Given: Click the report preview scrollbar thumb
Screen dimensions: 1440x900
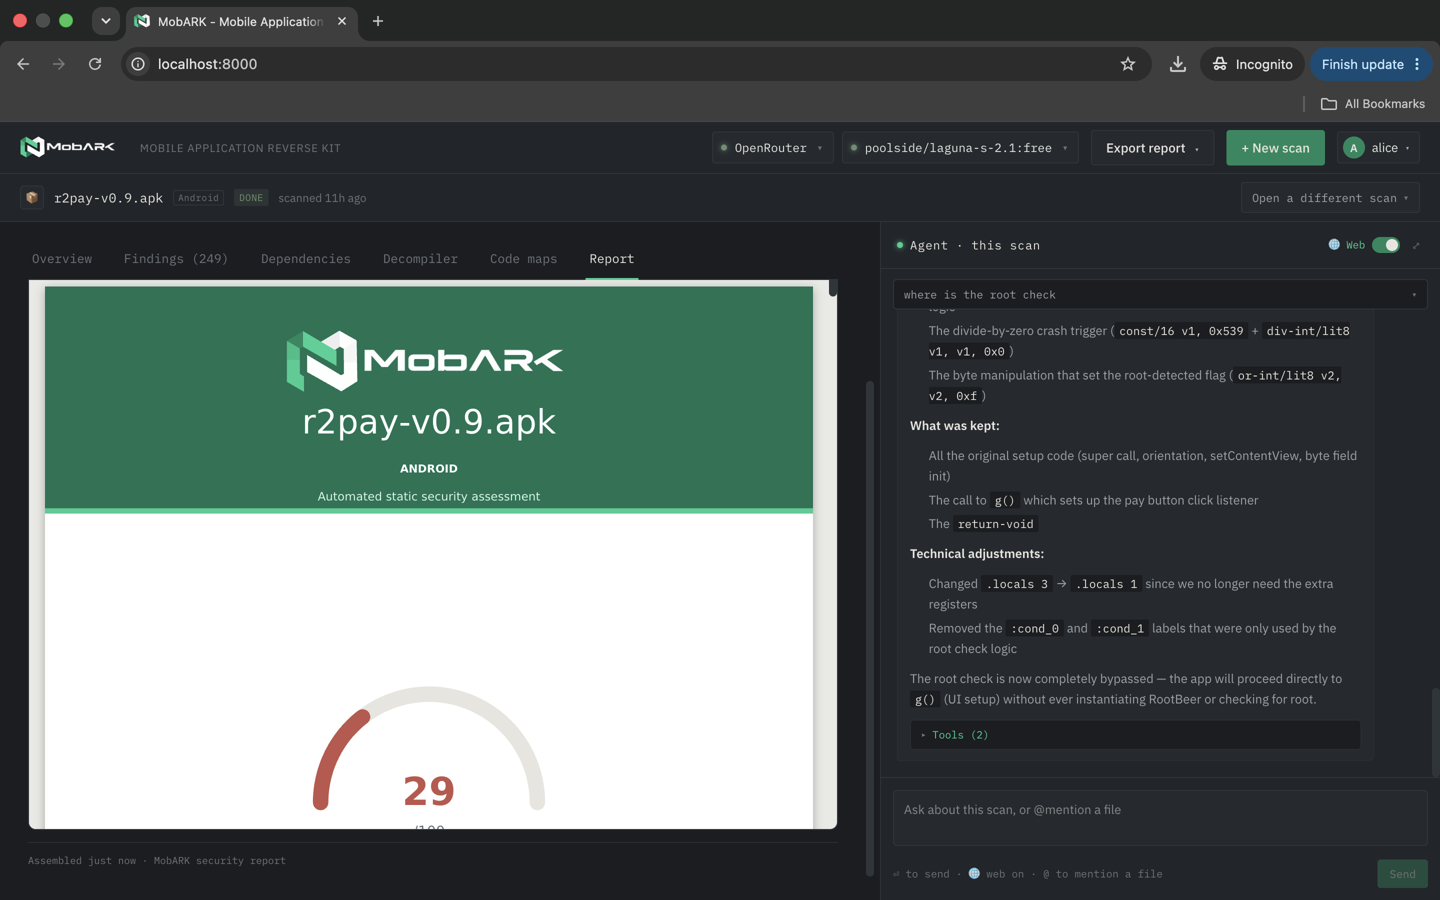Looking at the screenshot, I should point(833,287).
